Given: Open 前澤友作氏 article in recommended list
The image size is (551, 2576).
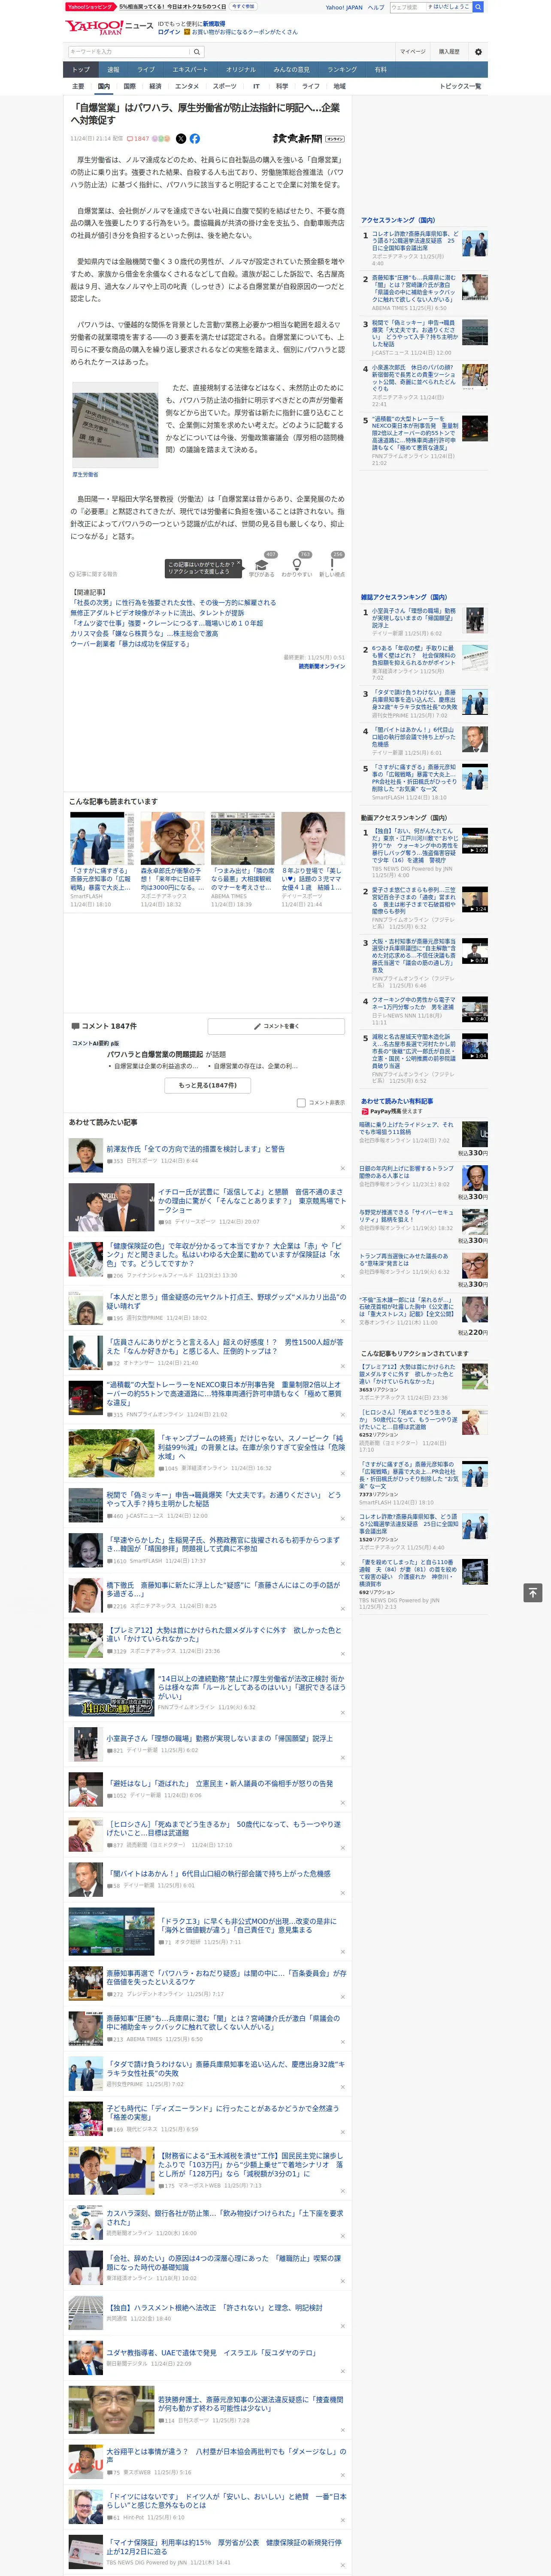Looking at the screenshot, I should click(x=196, y=1148).
